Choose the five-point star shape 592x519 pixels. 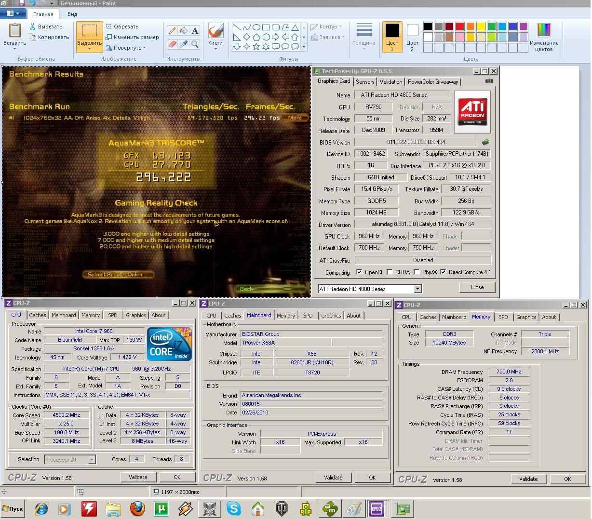pos(256,47)
